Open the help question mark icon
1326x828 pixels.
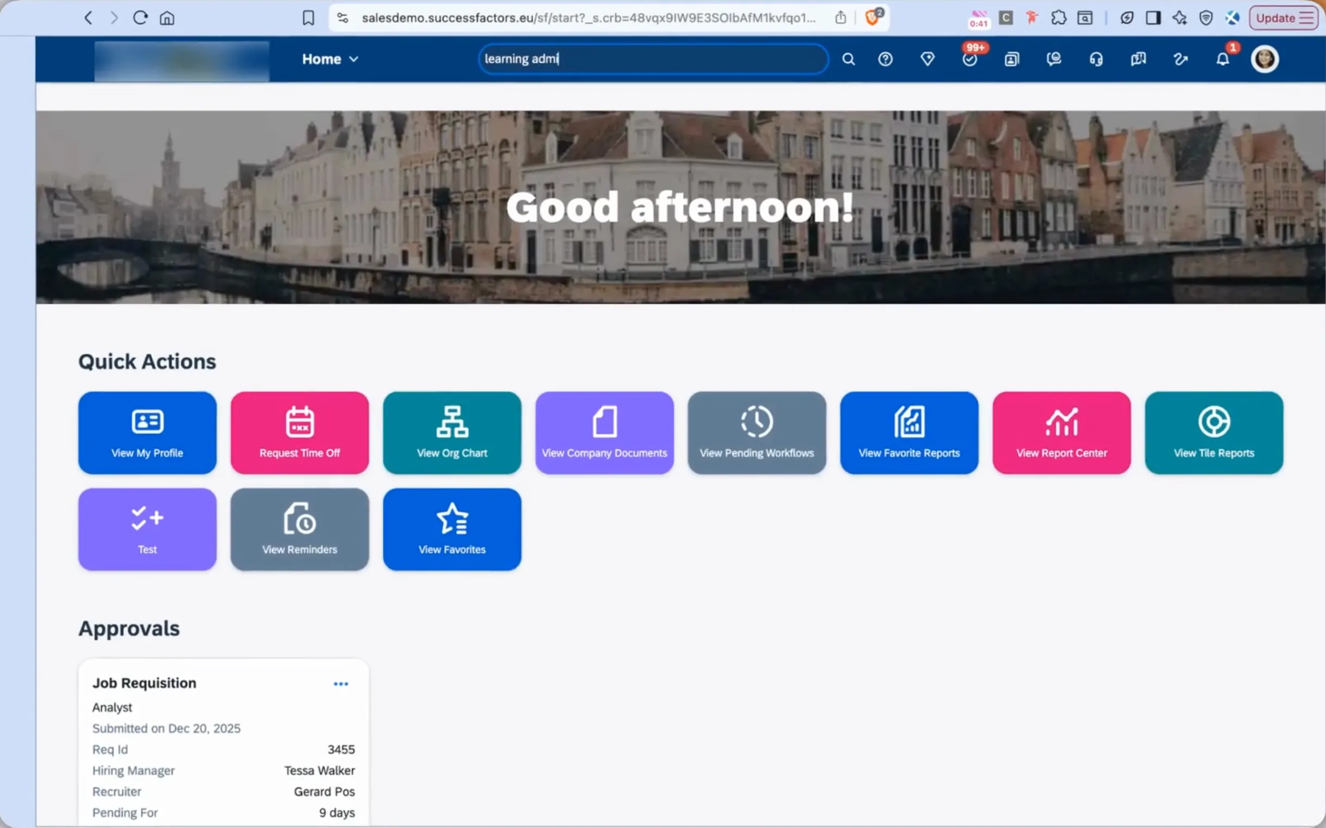[x=886, y=59]
